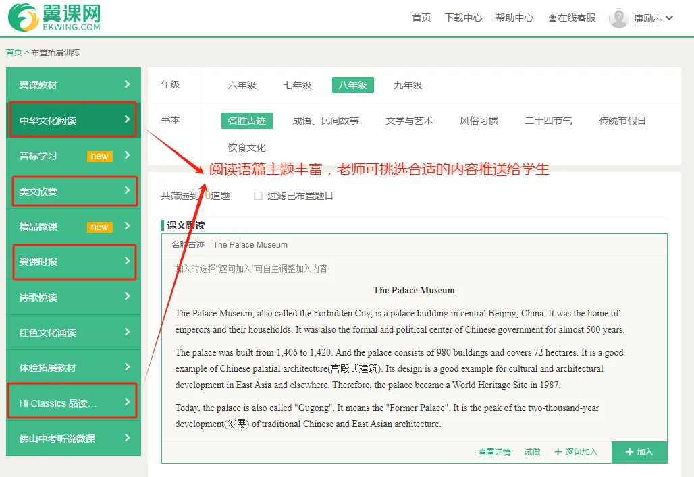
Task: Open Hi Classics 品读 sidebar item
Action: pyautogui.click(x=74, y=403)
